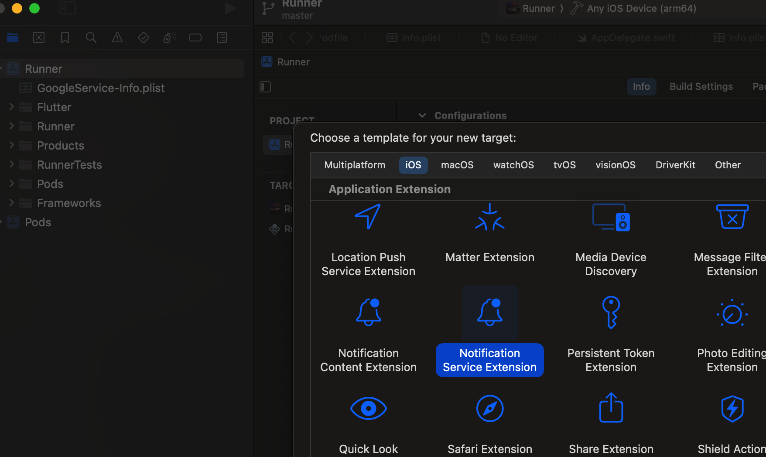This screenshot has height=457, width=766.
Task: Select Persistent Token Extension template
Action: (611, 335)
